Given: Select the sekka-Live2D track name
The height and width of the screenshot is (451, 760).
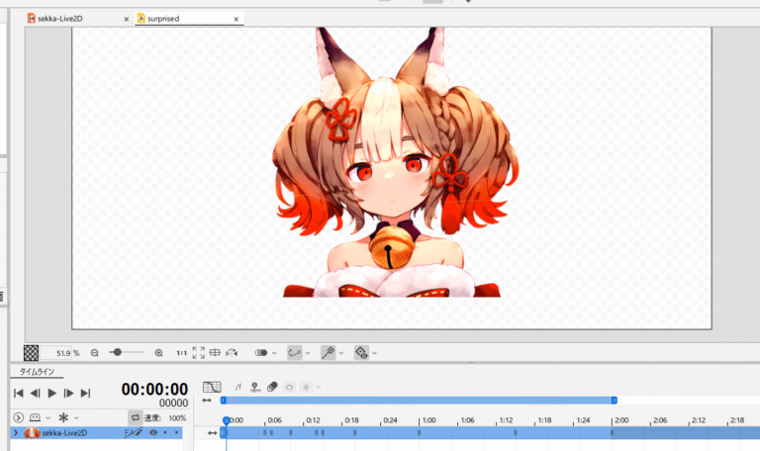Looking at the screenshot, I should click(x=64, y=432).
